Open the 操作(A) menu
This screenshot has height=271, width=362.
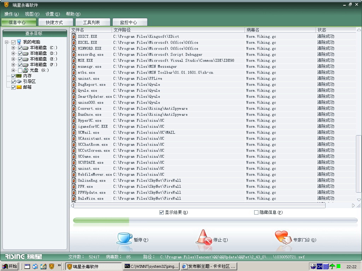tap(12, 14)
